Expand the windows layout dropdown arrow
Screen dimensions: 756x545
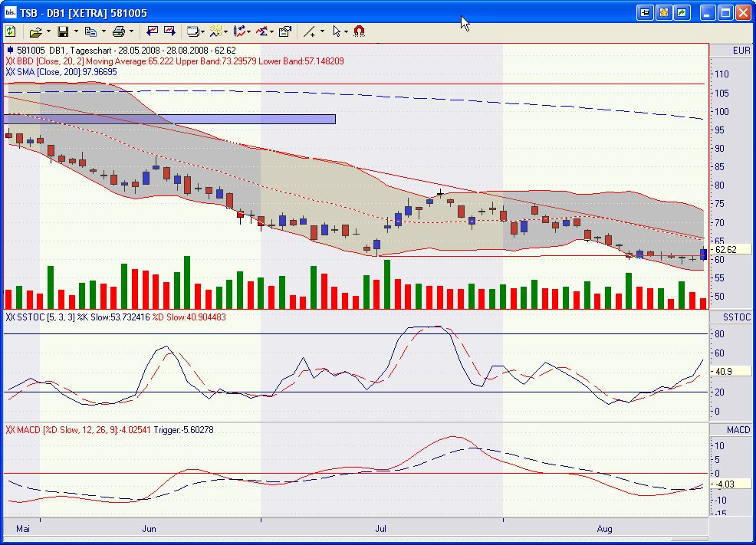tap(202, 32)
